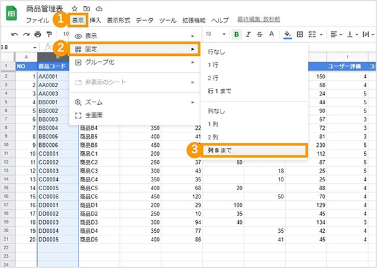Click the Google Sheets home logo
377x268 pixels.
(11, 14)
